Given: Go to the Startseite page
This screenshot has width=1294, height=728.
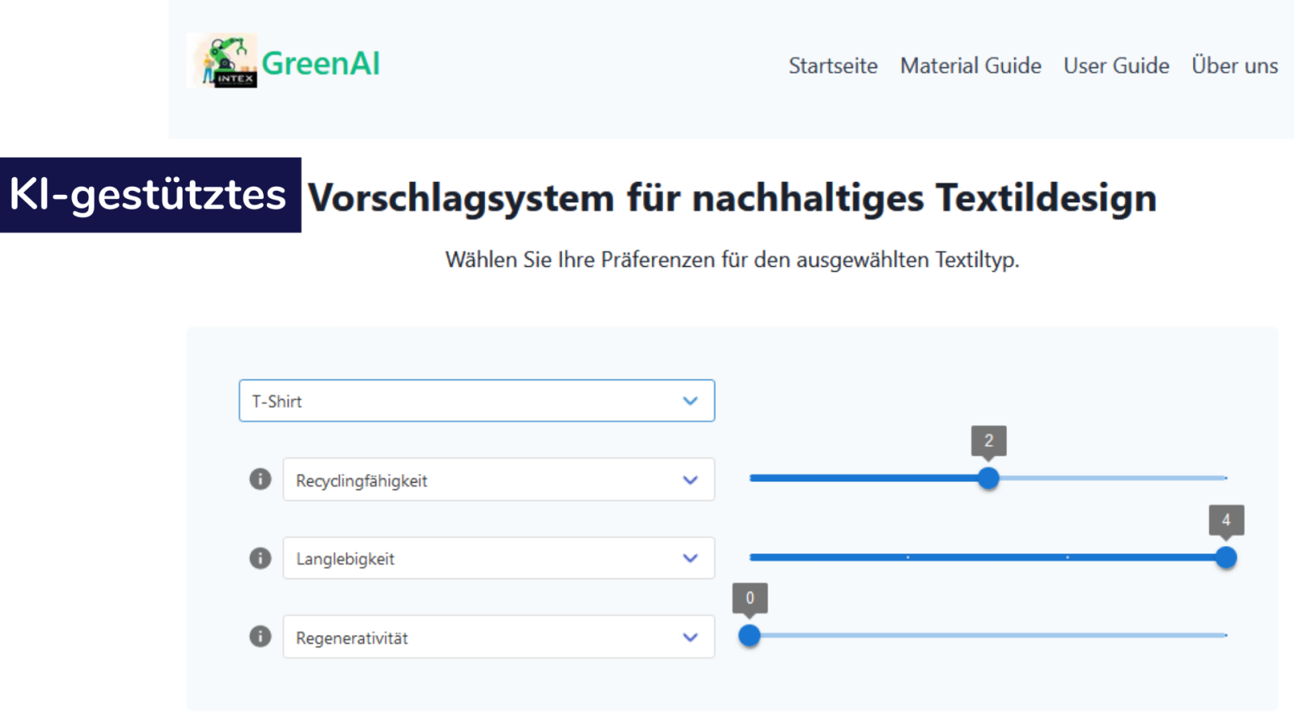Looking at the screenshot, I should (x=833, y=66).
